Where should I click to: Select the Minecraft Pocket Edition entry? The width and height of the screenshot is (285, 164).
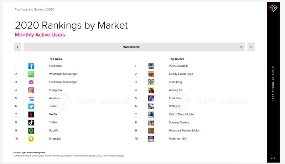pyautogui.click(x=185, y=130)
